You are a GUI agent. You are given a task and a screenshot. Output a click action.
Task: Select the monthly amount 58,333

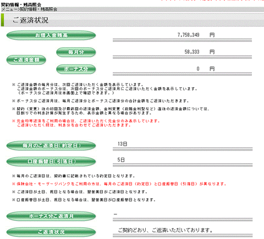(x=192, y=52)
